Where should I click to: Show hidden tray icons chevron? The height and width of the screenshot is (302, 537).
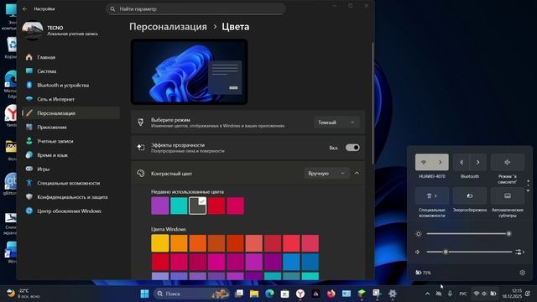[427, 294]
